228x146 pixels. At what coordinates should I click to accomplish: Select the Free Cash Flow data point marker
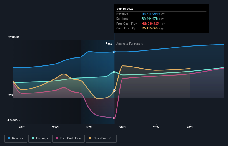(114, 118)
